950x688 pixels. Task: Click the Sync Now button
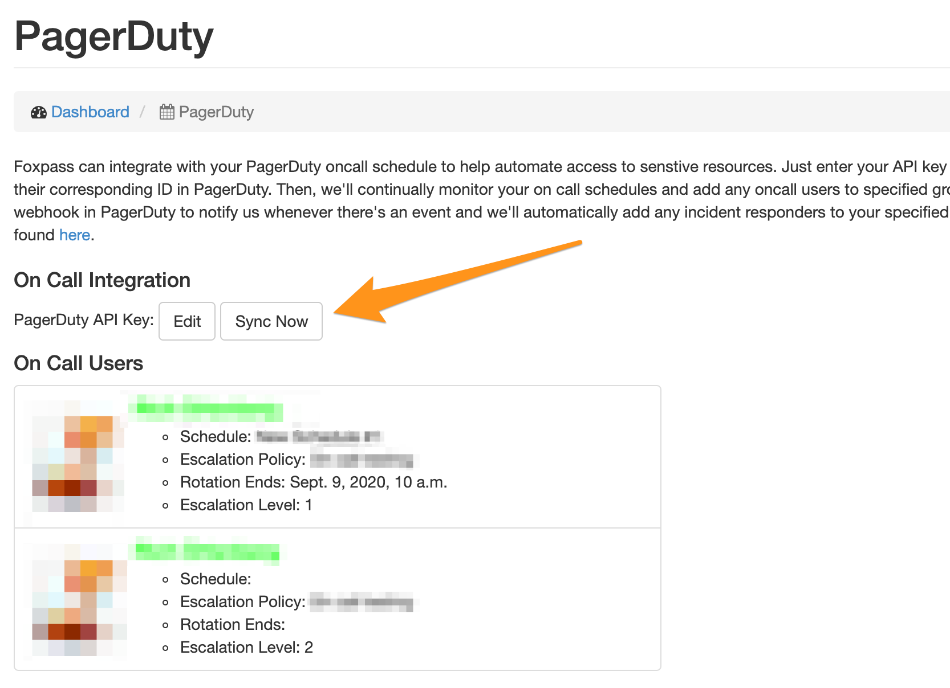point(271,321)
